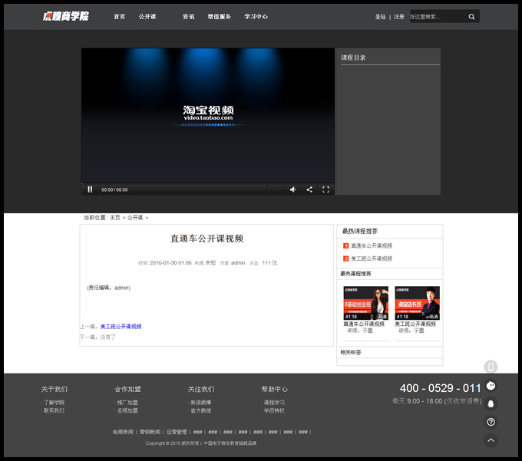The width and height of the screenshot is (522, 461).
Task: Open the 淘宝店长班 course thumbnail
Action: [x=417, y=303]
